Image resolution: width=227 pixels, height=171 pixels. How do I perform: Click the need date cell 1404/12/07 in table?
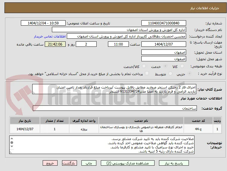tap(25, 129)
